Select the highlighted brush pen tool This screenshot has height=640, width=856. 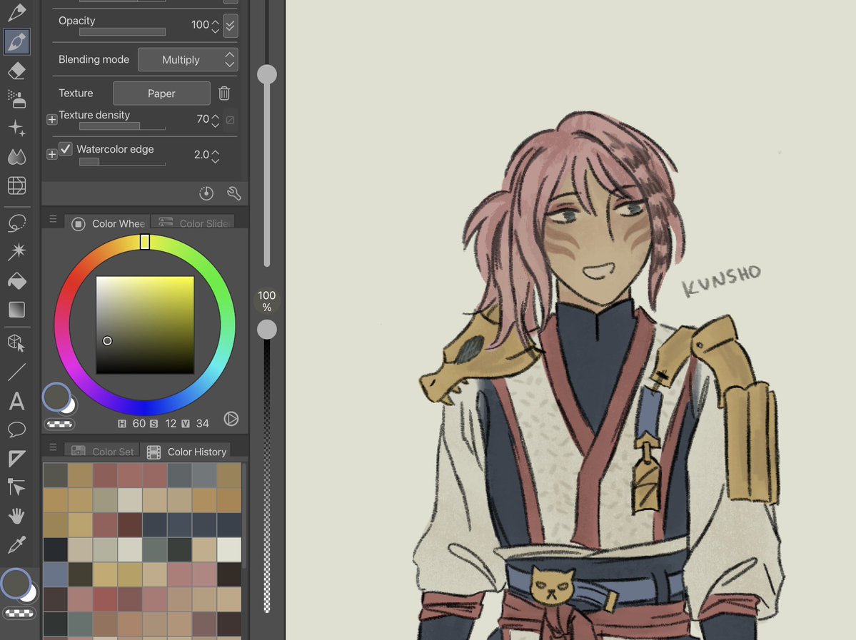(17, 41)
